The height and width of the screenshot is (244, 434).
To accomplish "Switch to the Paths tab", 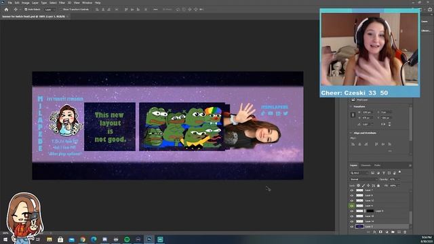I will click(377, 165).
